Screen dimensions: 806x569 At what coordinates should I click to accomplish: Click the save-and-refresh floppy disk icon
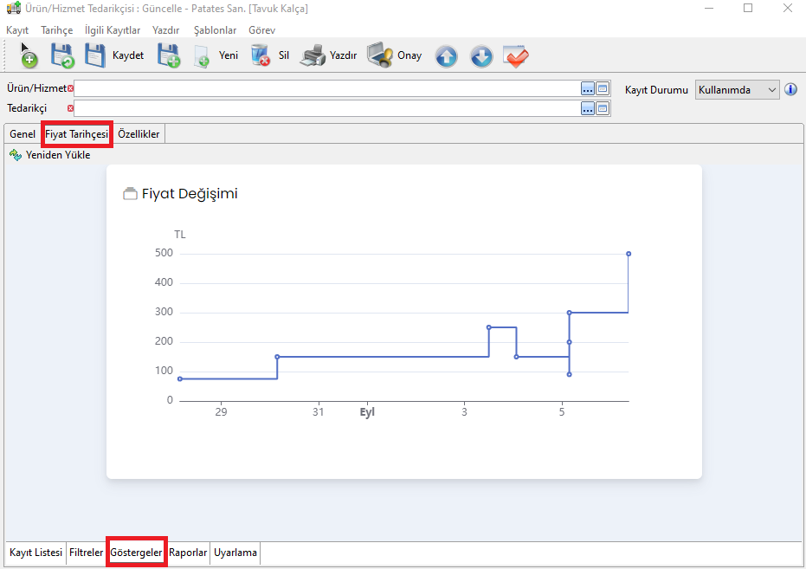coord(61,56)
